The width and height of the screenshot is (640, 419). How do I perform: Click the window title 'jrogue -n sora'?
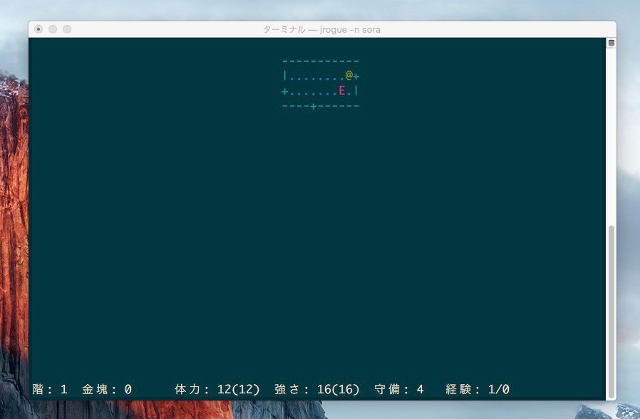tap(350, 29)
